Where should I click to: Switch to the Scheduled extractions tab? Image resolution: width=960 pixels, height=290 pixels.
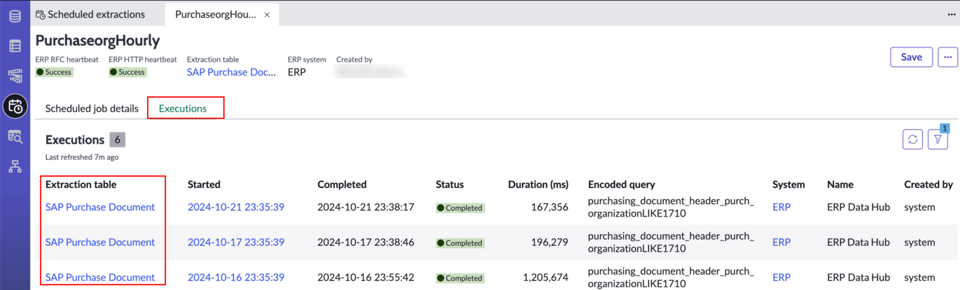pos(90,14)
